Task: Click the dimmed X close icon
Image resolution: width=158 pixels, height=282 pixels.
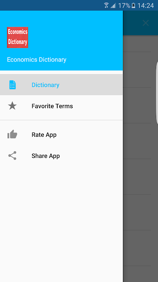Action: pyautogui.click(x=146, y=23)
